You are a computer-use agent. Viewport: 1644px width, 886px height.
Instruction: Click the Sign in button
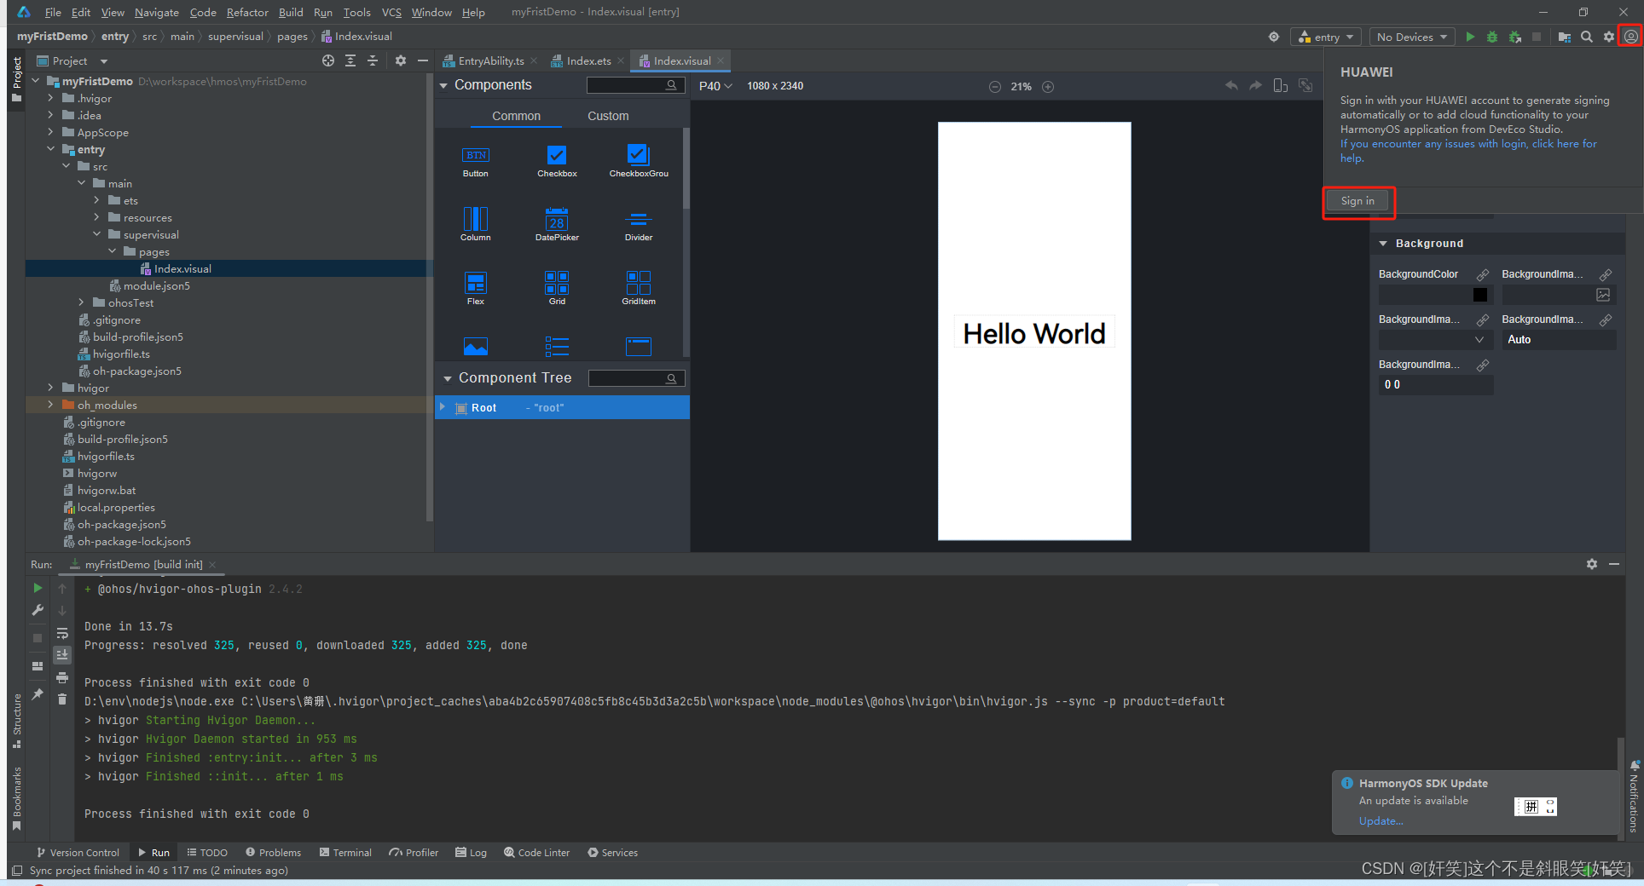point(1357,201)
